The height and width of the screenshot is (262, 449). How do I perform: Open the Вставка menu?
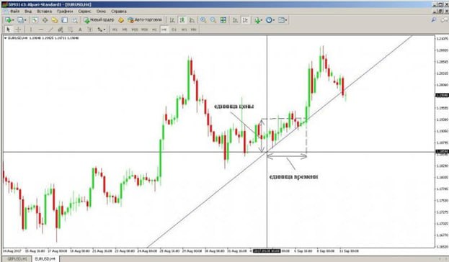(45, 12)
